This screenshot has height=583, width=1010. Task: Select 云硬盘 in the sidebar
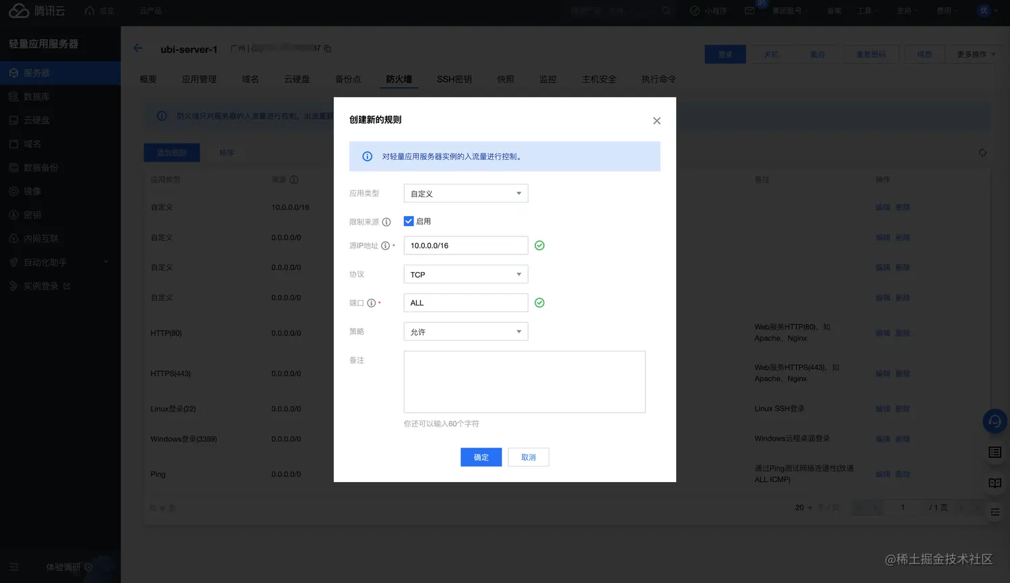[60, 121]
